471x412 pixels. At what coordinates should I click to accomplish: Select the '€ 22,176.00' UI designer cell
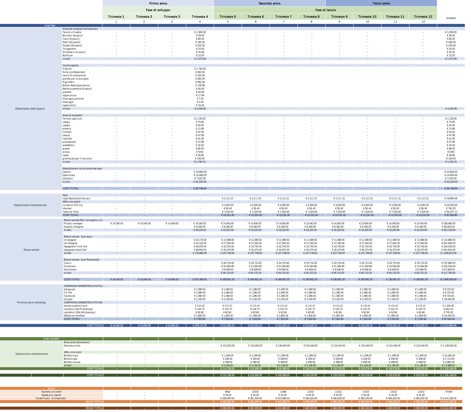point(200,240)
